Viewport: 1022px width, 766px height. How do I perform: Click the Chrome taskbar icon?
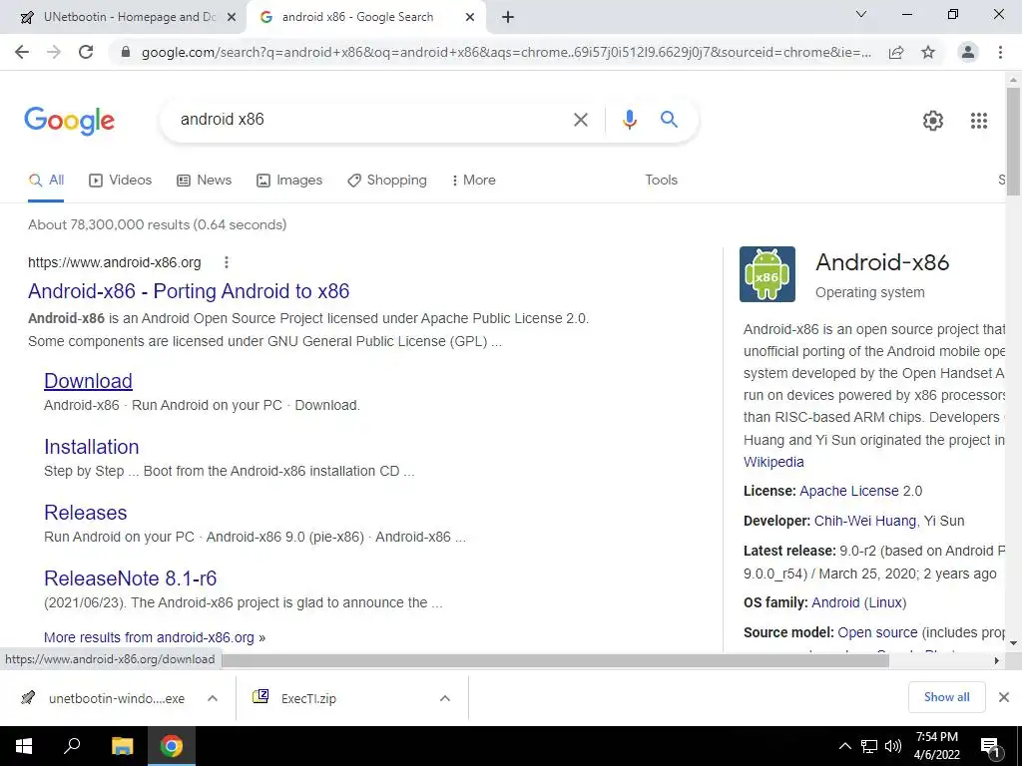[172, 746]
